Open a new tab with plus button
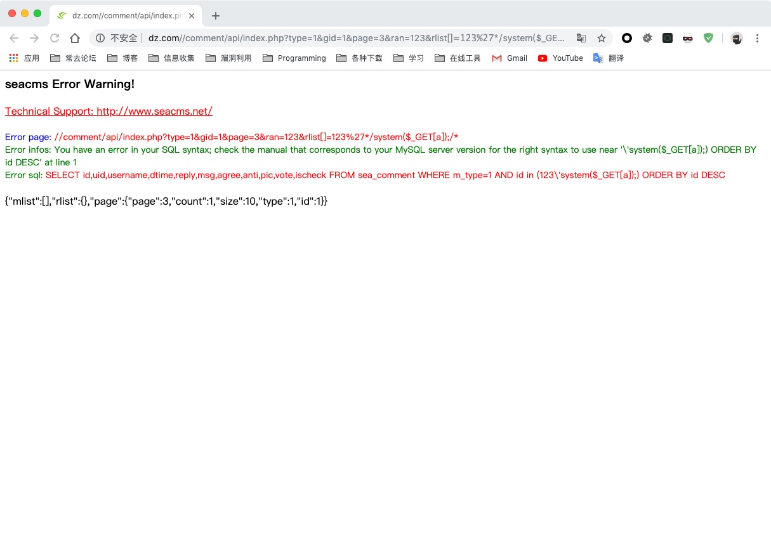Image resolution: width=771 pixels, height=540 pixels. click(216, 16)
